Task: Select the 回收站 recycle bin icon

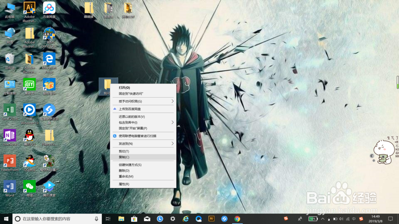Action: 10,61
